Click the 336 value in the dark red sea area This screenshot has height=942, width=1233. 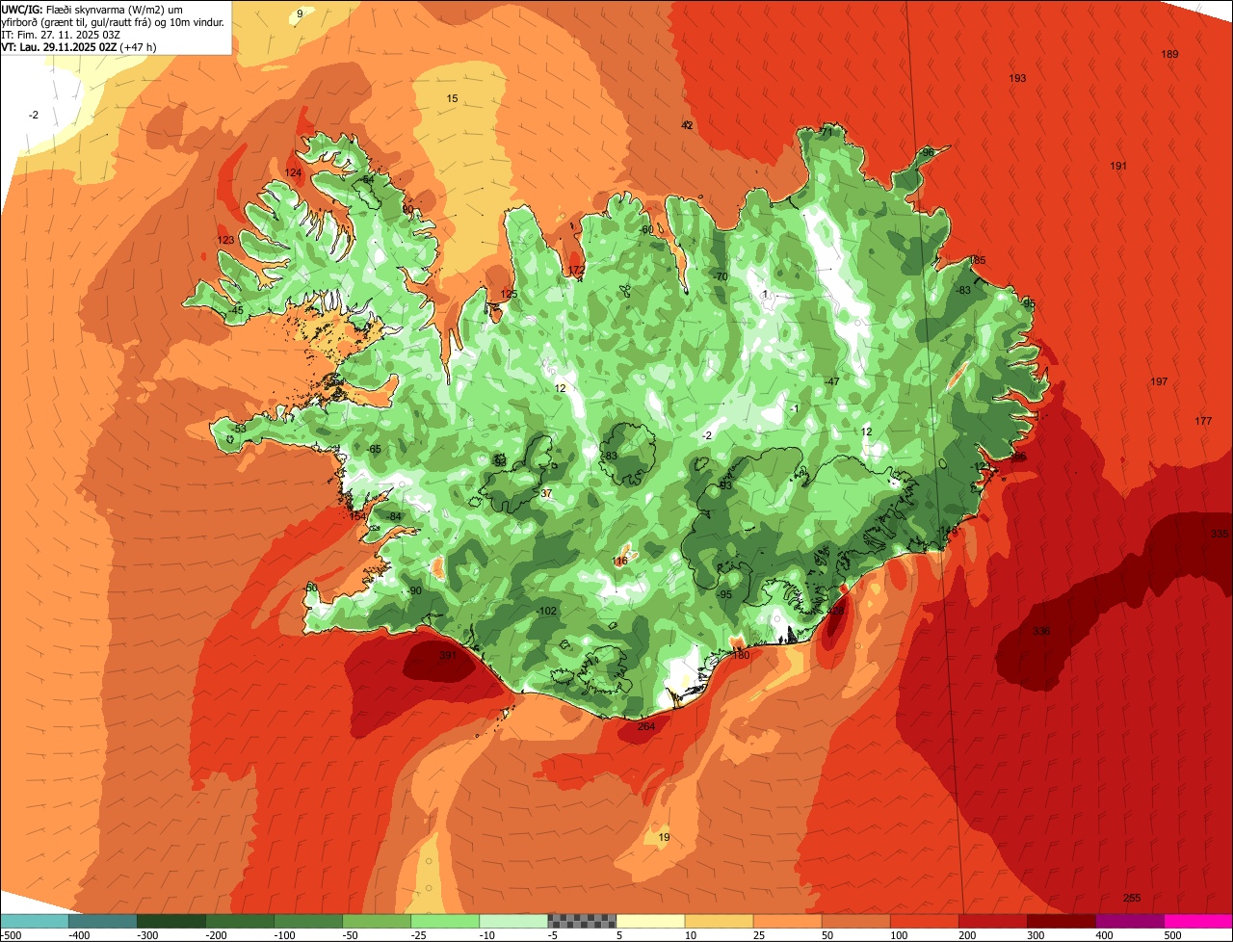pyautogui.click(x=1041, y=631)
